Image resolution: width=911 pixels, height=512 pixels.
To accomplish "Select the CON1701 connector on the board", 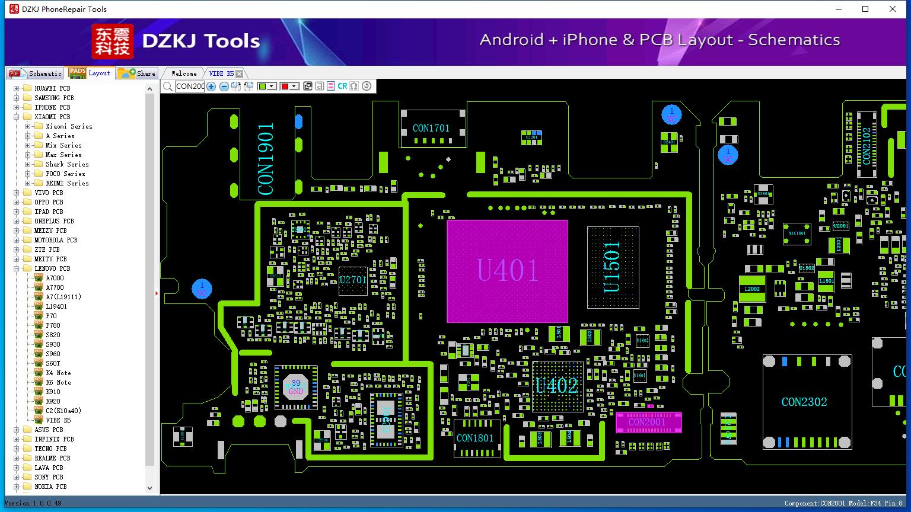I will (432, 128).
